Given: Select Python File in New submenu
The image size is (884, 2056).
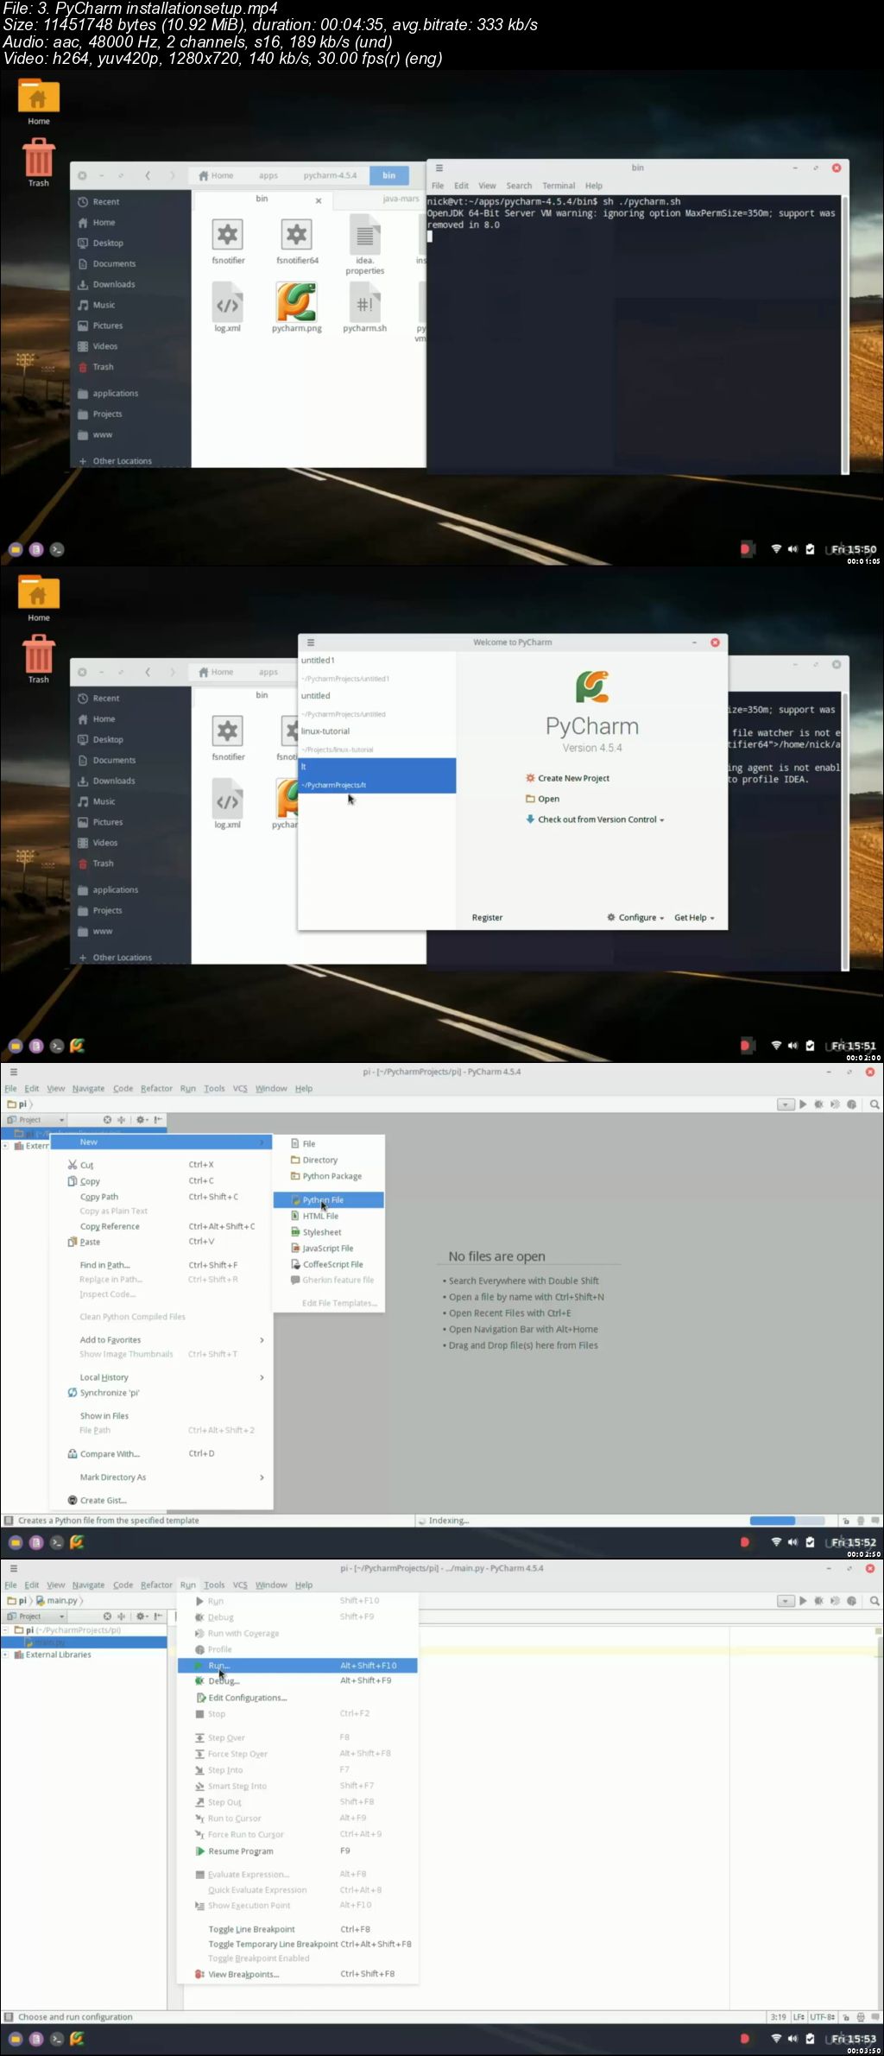Looking at the screenshot, I should (x=329, y=1200).
